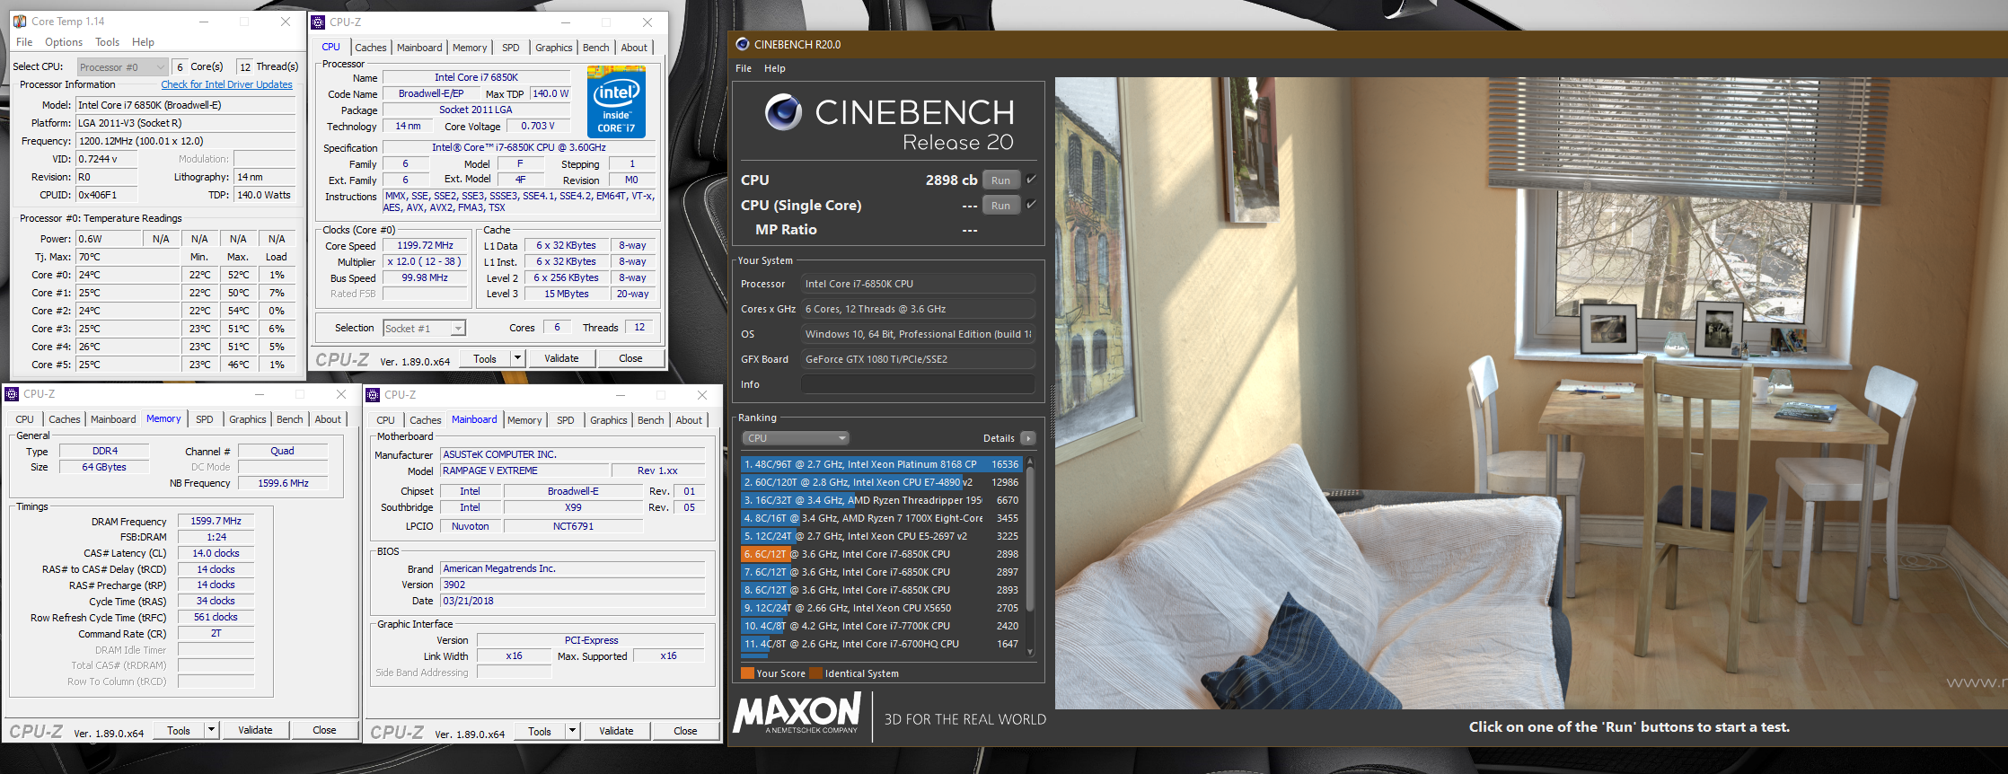Click Validate in Mainboard CPU-Z window
The width and height of the screenshot is (2008, 774).
tap(616, 731)
